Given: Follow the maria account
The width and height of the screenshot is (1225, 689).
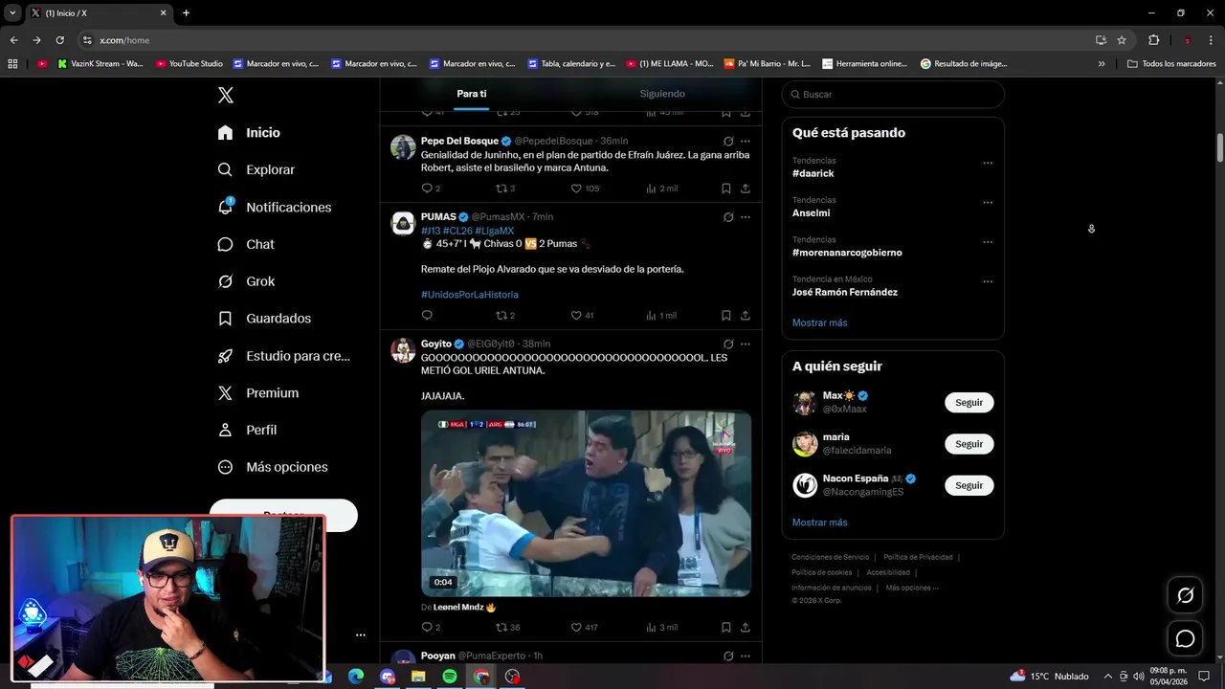Looking at the screenshot, I should tap(969, 444).
